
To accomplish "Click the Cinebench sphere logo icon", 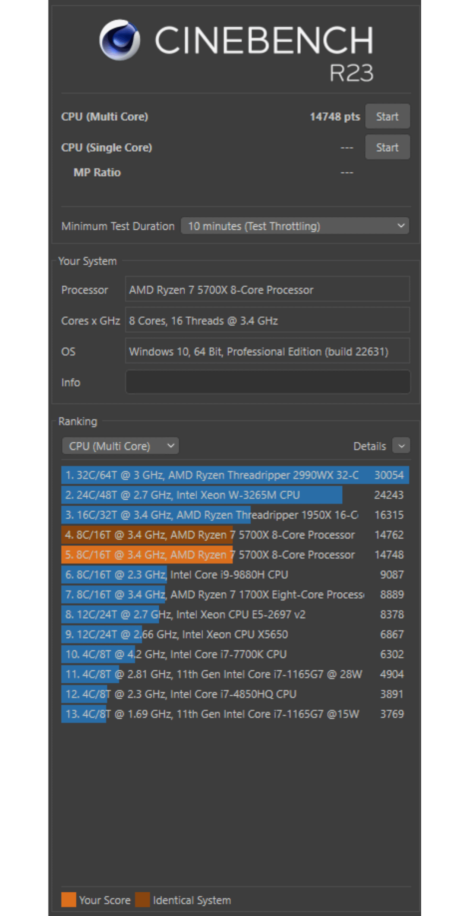I will click(120, 40).
